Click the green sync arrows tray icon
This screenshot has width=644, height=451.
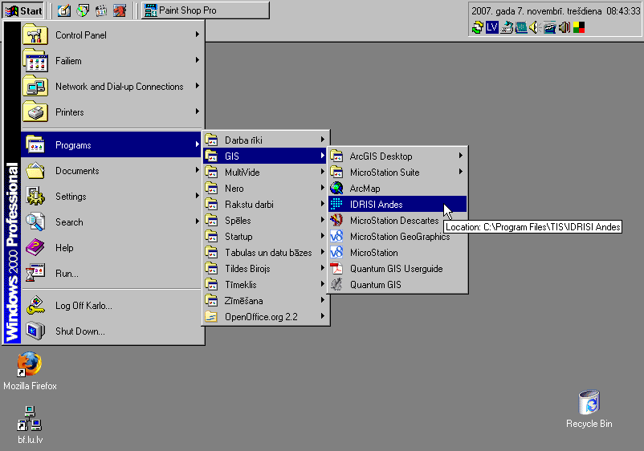click(477, 27)
